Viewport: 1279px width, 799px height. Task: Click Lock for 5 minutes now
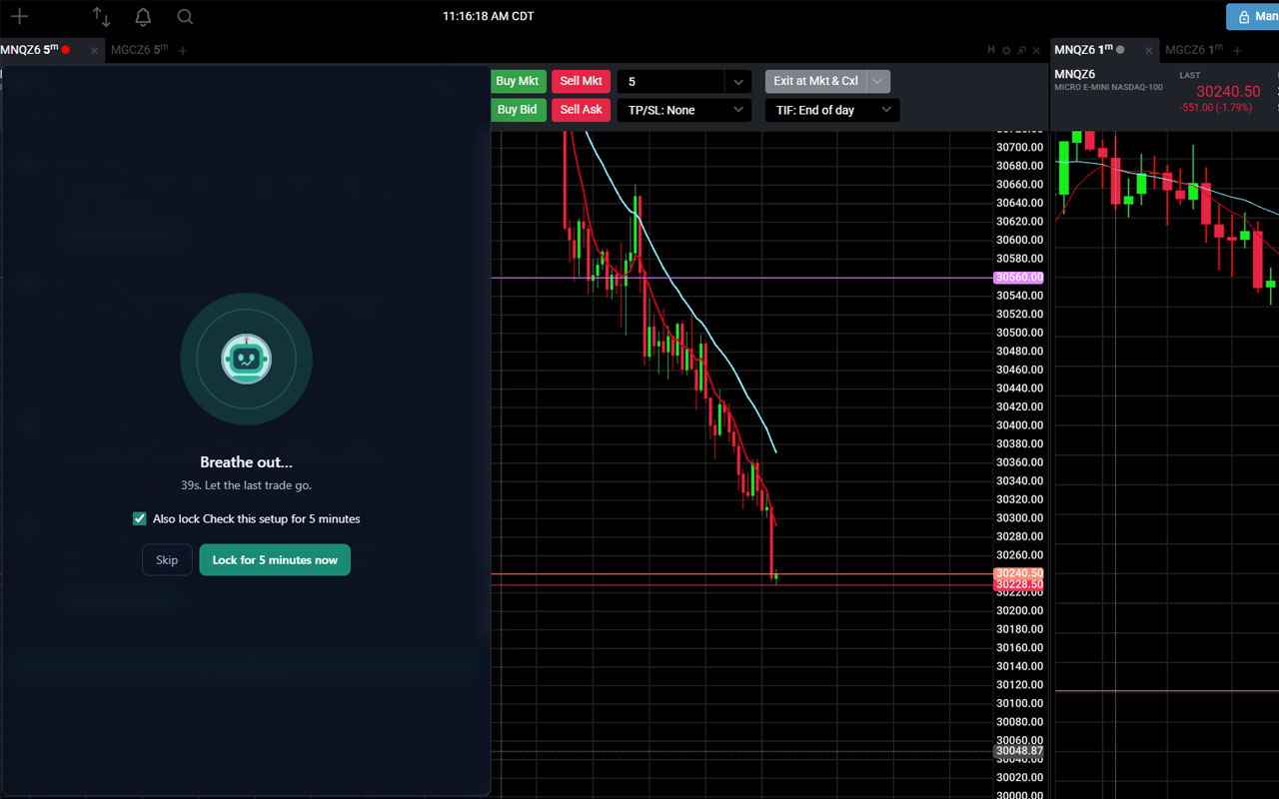(275, 559)
